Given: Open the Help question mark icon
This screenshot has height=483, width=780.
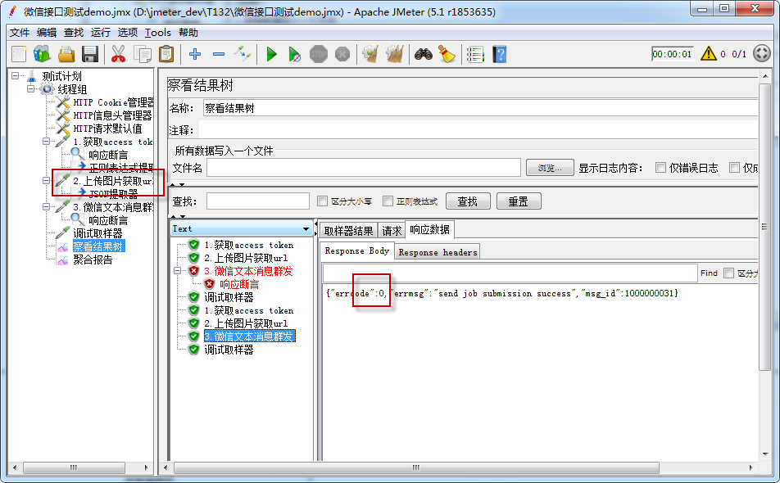Looking at the screenshot, I should tap(500, 54).
